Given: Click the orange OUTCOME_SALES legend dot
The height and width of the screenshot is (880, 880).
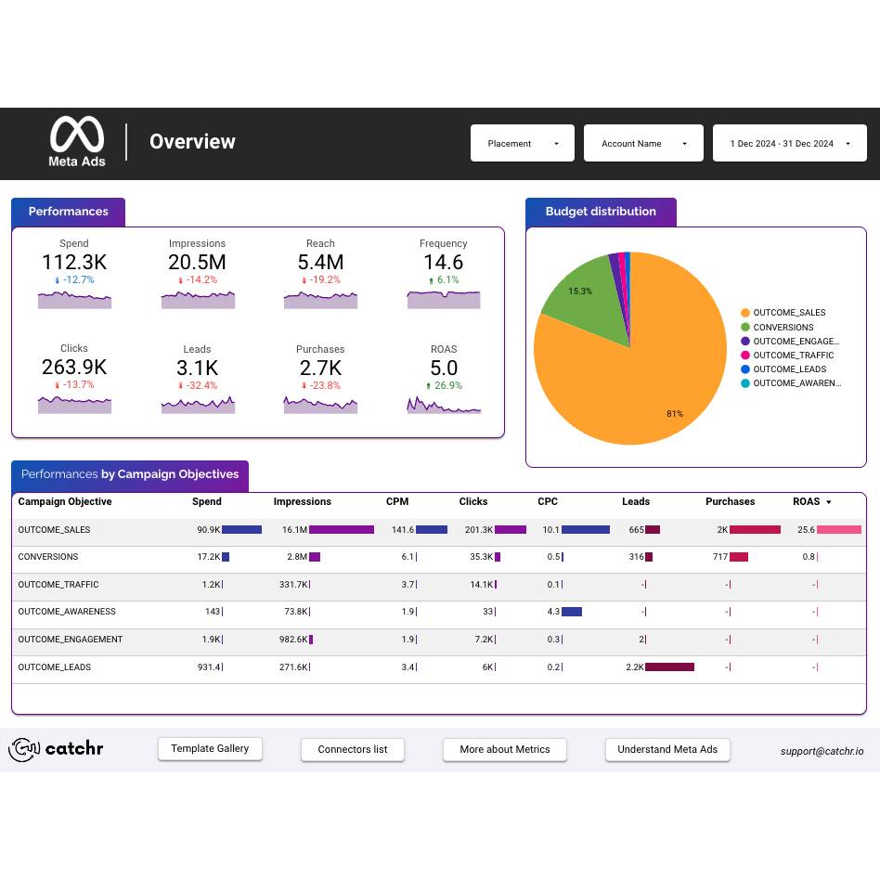Looking at the screenshot, I should 745,313.
